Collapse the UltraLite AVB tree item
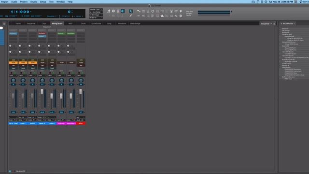This screenshot has height=174, width=309. (x=280, y=34)
